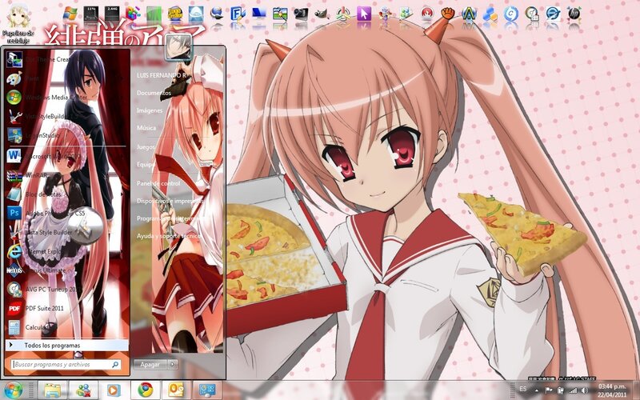The width and height of the screenshot is (640, 400).
Task: Launch the purple cursor icon in the dock
Action: point(364,14)
